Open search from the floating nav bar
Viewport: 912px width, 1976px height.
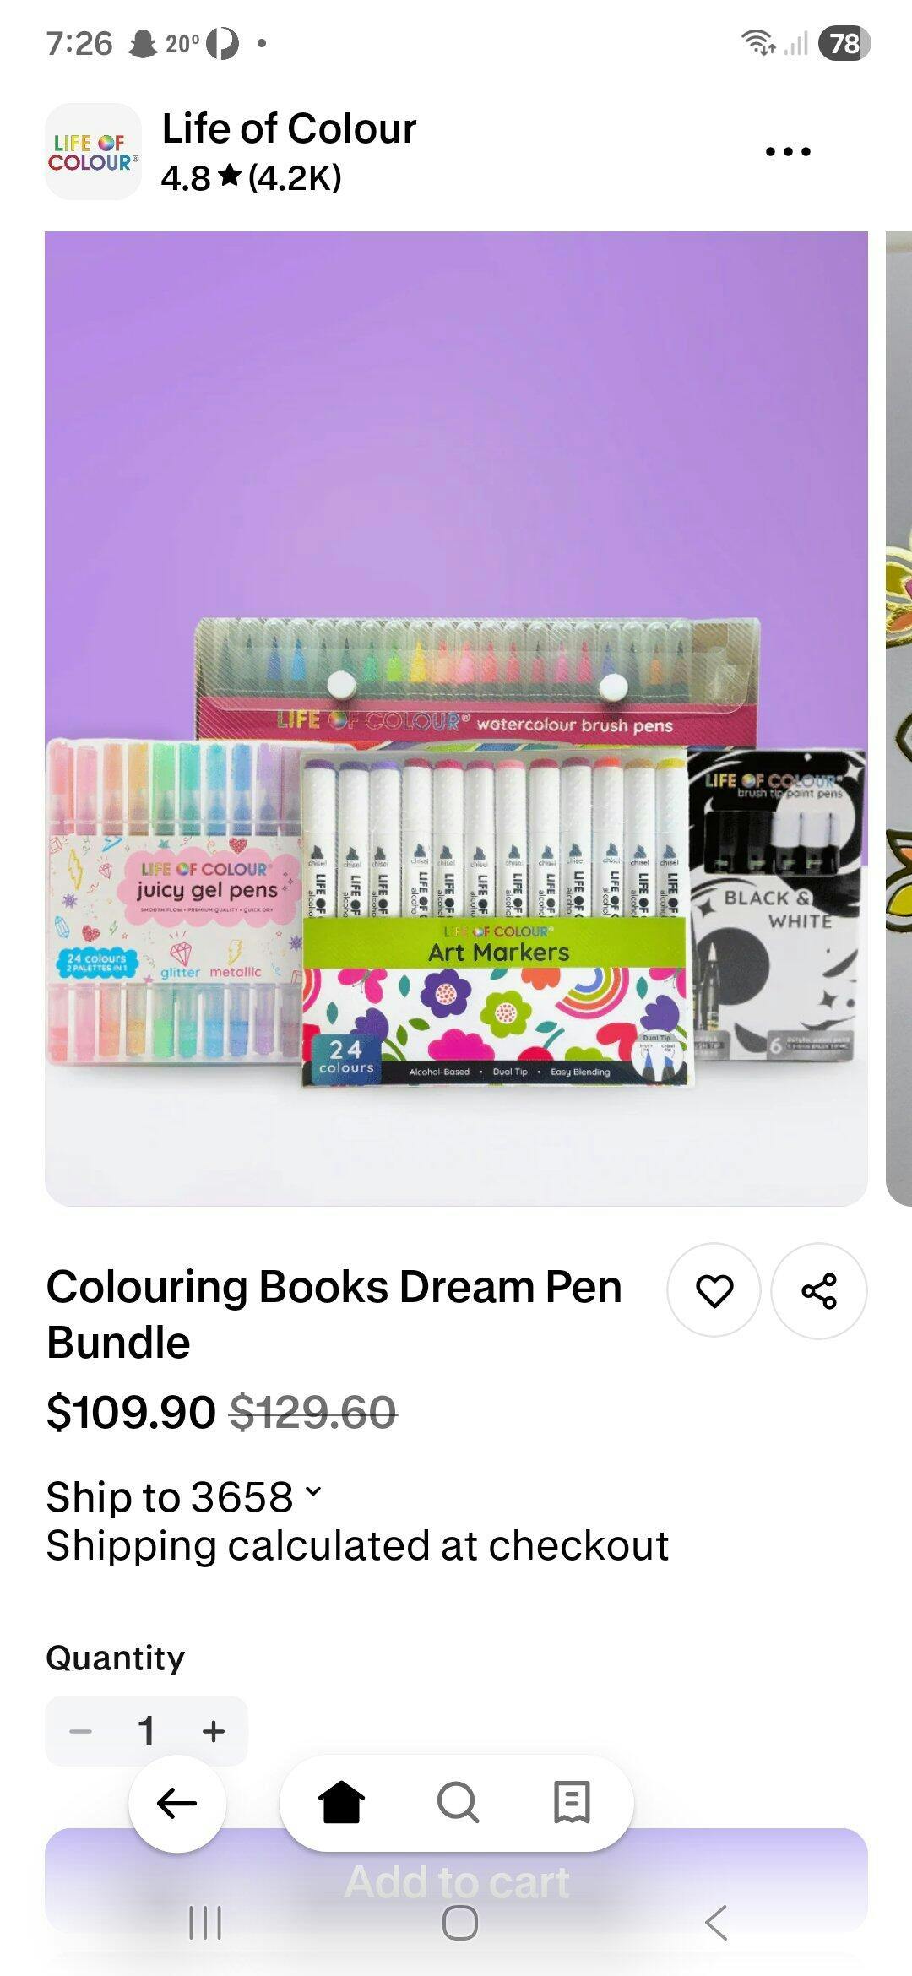[458, 1803]
